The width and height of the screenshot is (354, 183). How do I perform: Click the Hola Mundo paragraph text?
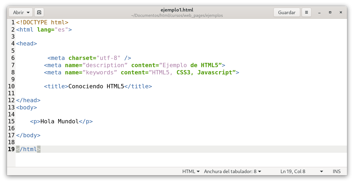(x=59, y=121)
